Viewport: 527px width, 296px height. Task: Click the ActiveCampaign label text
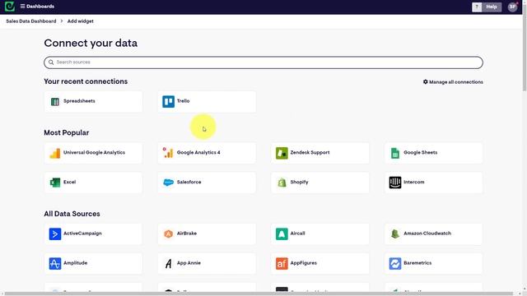click(x=82, y=234)
